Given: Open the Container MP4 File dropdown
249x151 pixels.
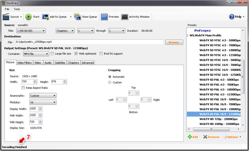Looking at the screenshot, I should pos(36,54).
